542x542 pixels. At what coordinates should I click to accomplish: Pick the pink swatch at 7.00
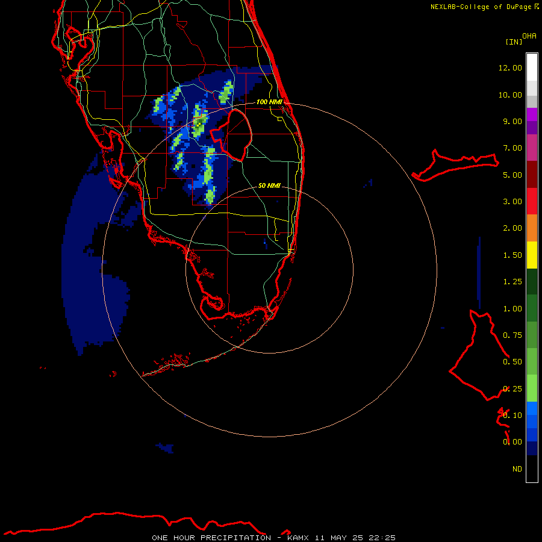(532, 148)
